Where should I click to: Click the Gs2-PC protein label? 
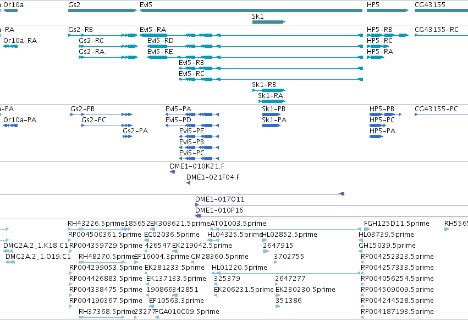tap(93, 120)
